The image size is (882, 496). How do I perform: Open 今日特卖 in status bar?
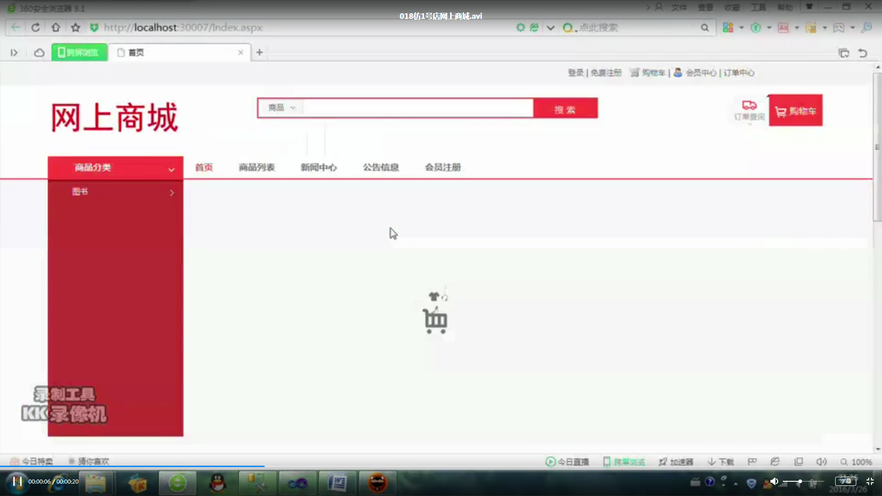(x=32, y=461)
